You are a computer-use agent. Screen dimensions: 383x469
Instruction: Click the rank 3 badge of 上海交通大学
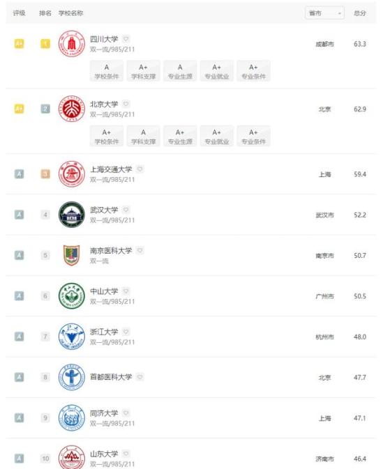pos(45,174)
